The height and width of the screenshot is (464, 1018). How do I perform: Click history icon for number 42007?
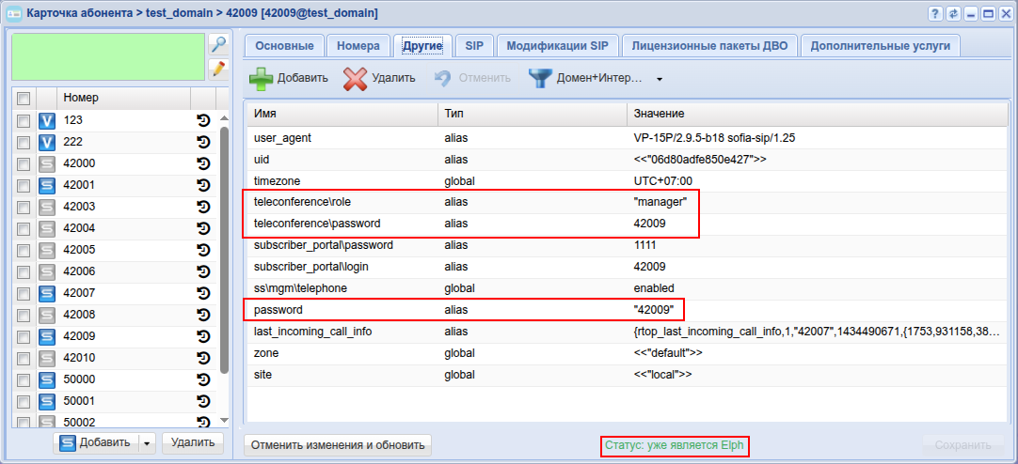[204, 294]
